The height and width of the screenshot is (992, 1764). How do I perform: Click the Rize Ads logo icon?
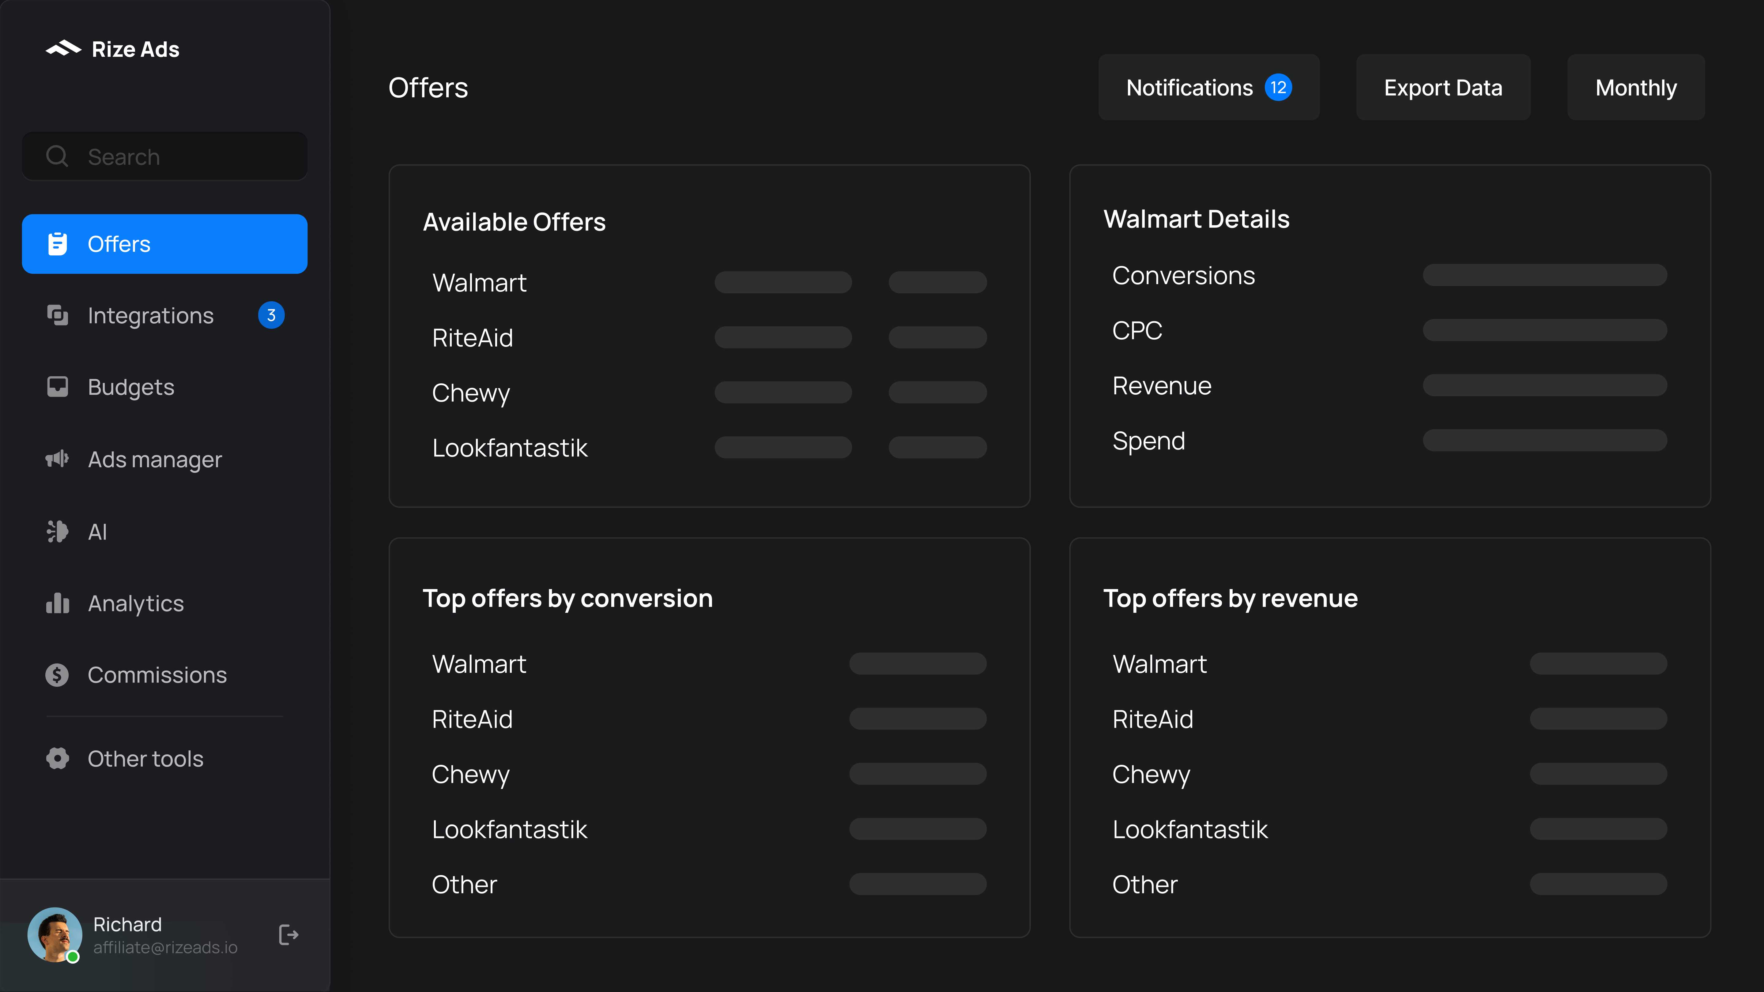click(x=63, y=49)
